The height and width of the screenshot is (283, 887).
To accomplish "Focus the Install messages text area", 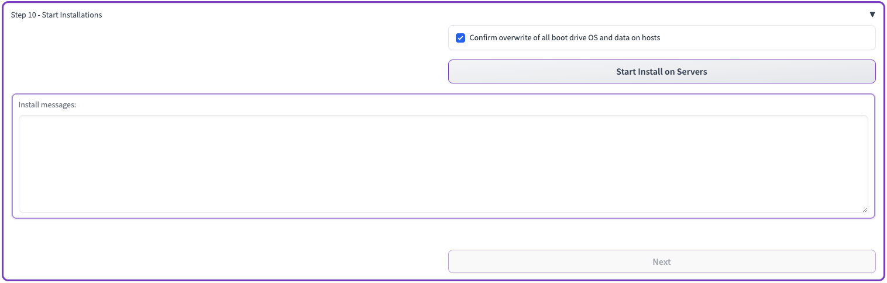I will [443, 164].
